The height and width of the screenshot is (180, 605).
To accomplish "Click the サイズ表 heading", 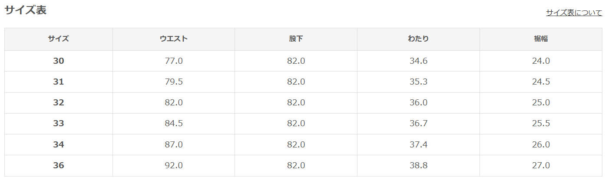I will point(26,10).
